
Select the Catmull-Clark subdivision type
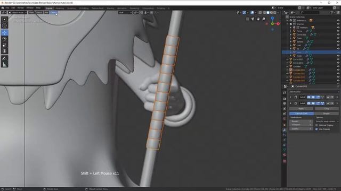pos(302,114)
